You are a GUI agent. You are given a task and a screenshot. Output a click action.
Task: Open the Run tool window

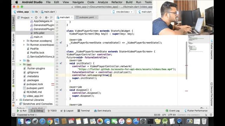point(22,111)
